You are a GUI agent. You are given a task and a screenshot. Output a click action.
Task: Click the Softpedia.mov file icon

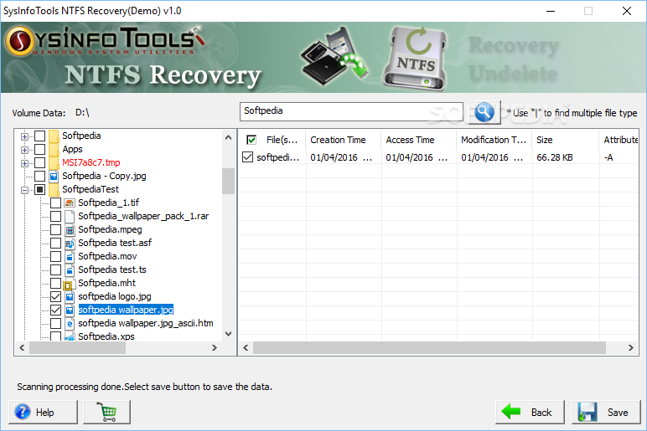point(70,256)
